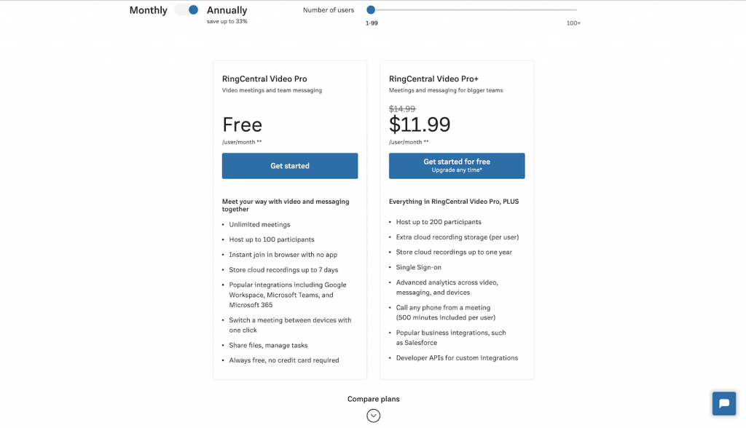Select the Monthly tab label
This screenshot has height=428, width=746.
click(x=148, y=10)
